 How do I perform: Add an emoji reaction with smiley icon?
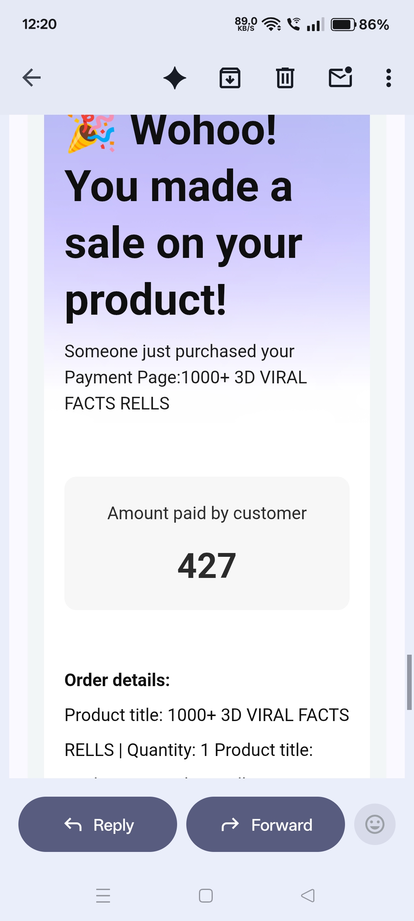(x=375, y=824)
